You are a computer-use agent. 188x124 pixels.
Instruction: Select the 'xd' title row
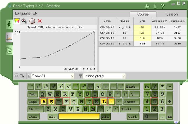[142, 33]
